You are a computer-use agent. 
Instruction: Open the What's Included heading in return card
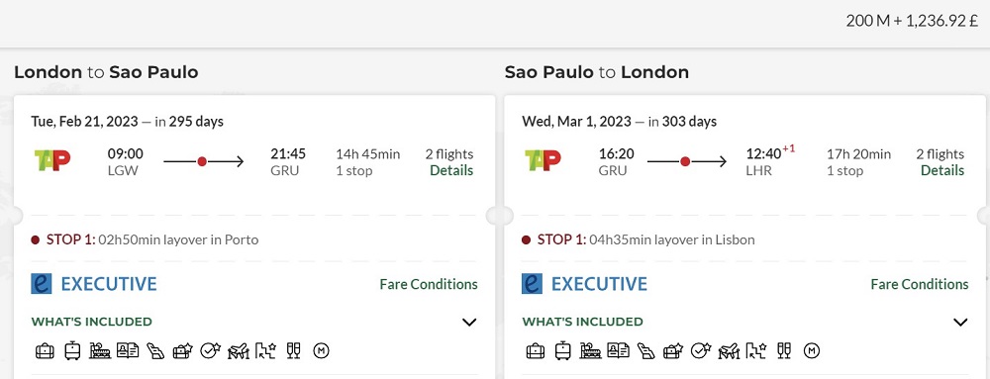point(582,322)
